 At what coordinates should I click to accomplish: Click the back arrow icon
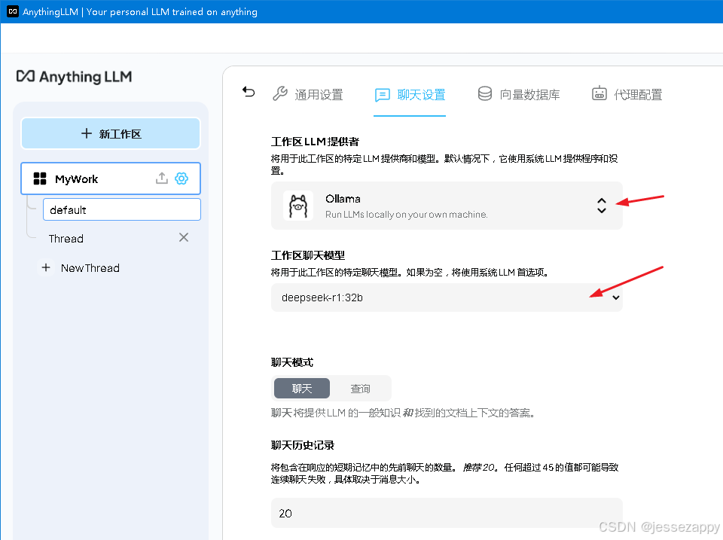pyautogui.click(x=249, y=92)
